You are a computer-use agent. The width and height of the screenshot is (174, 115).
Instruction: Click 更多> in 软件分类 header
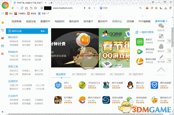[x=43, y=31]
